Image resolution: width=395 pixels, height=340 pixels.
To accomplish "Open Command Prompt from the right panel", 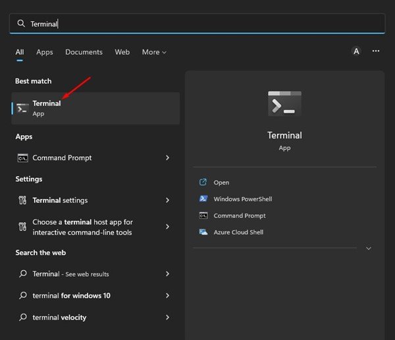I will [240, 215].
